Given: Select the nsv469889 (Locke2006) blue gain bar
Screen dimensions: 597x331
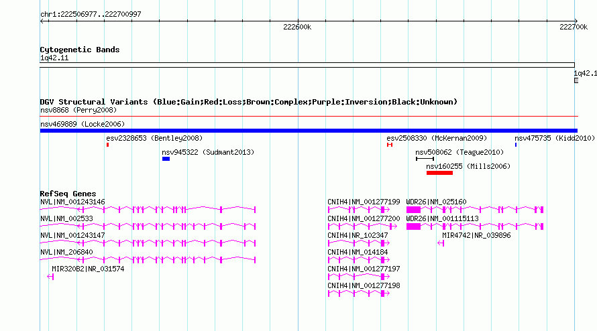Looking at the screenshot, I should [309, 131].
